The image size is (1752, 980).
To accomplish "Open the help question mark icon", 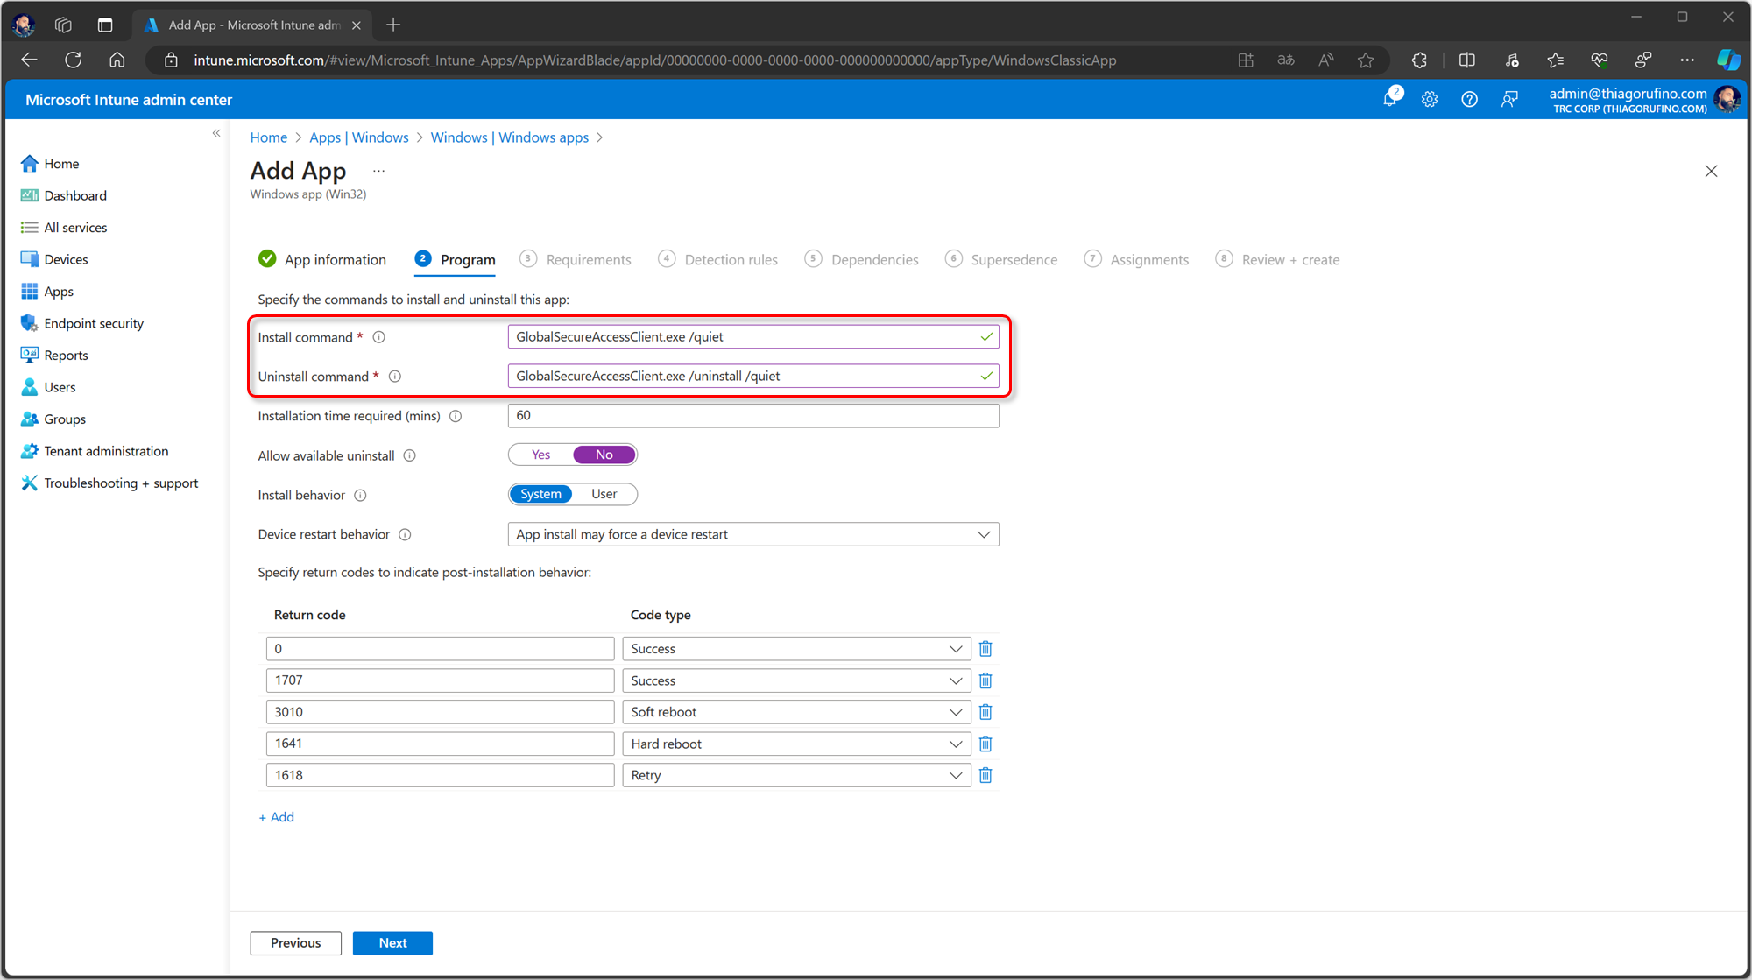I will point(1469,100).
